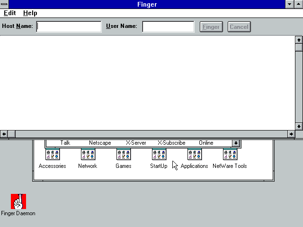Focus the User Name input field
Image resolution: width=303 pixels, height=227 pixels.
169,26
